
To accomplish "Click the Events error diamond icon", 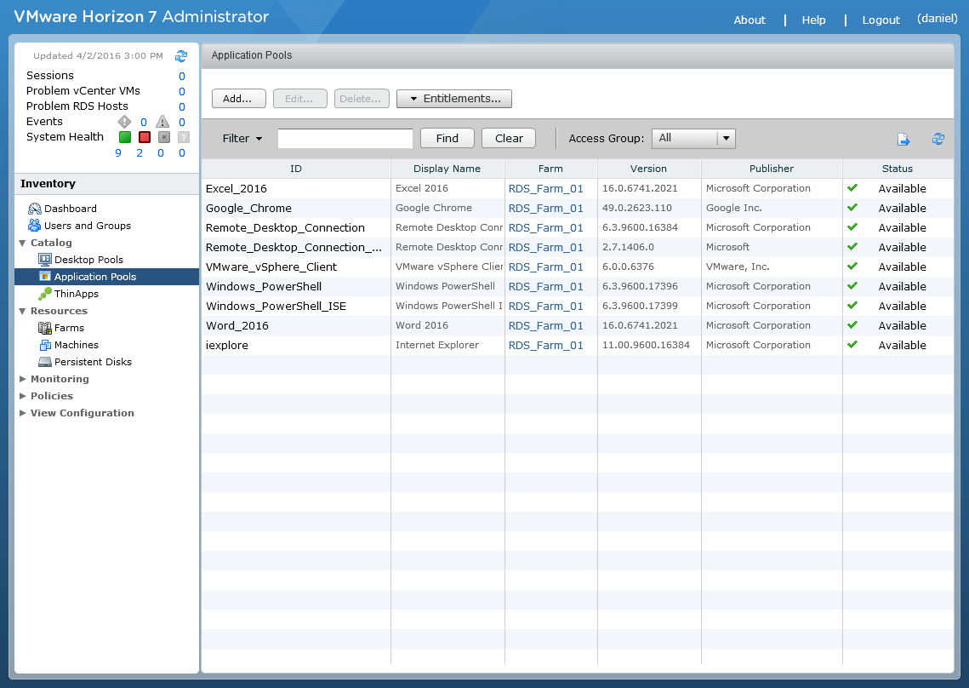I will [124, 121].
